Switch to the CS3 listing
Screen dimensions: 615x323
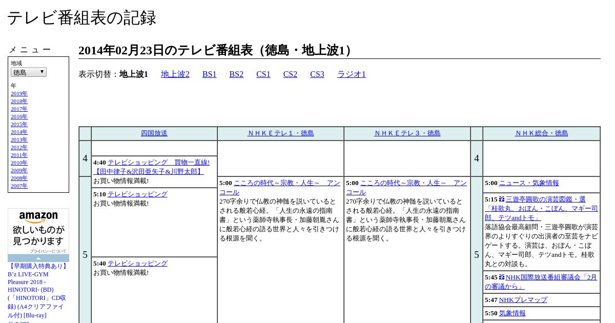tap(317, 74)
